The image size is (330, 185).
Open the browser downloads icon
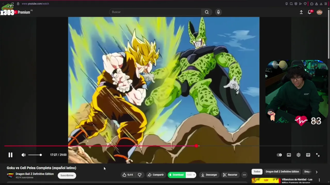(321, 4)
